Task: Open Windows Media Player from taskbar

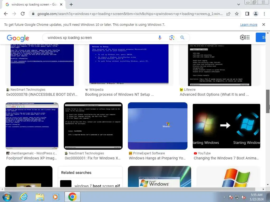Action: pyautogui.click(x=55, y=197)
